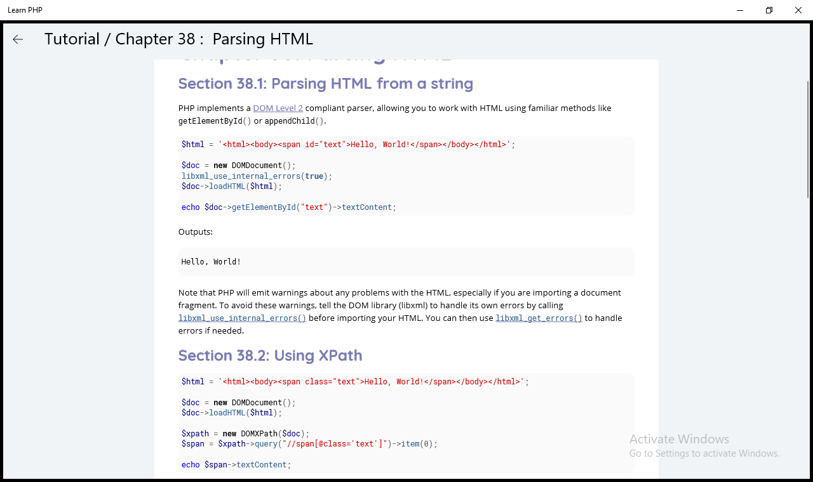Image resolution: width=813 pixels, height=482 pixels.
Task: Open the DOM Level 2 link
Action: click(x=278, y=108)
